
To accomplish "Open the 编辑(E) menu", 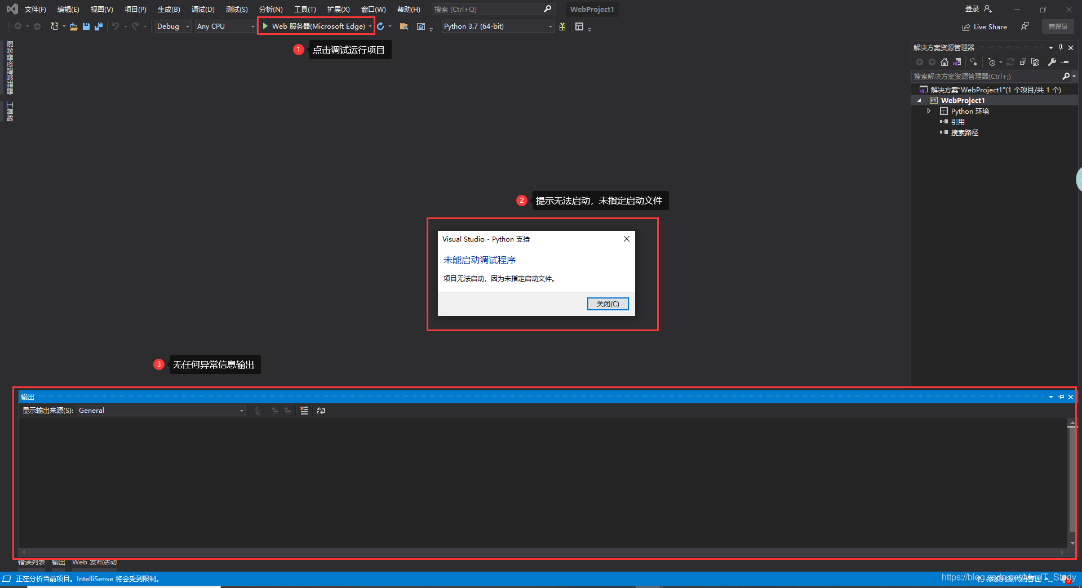I will pyautogui.click(x=68, y=10).
